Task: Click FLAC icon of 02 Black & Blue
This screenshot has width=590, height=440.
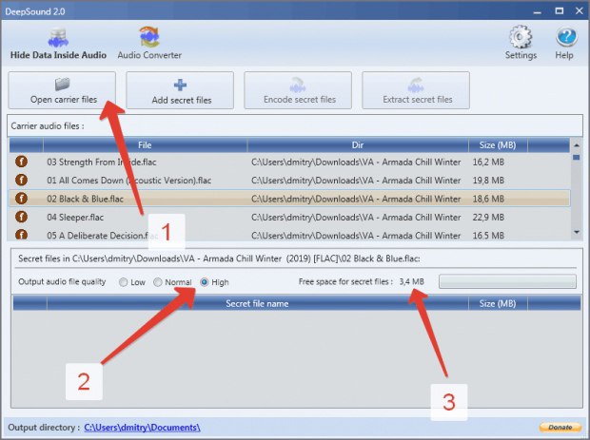Action: tap(22, 199)
